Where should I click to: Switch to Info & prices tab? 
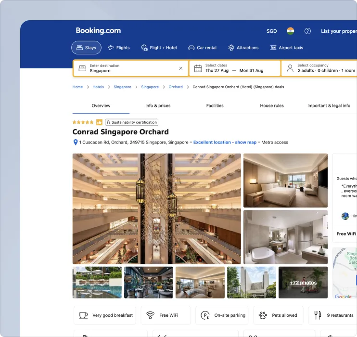click(x=158, y=105)
